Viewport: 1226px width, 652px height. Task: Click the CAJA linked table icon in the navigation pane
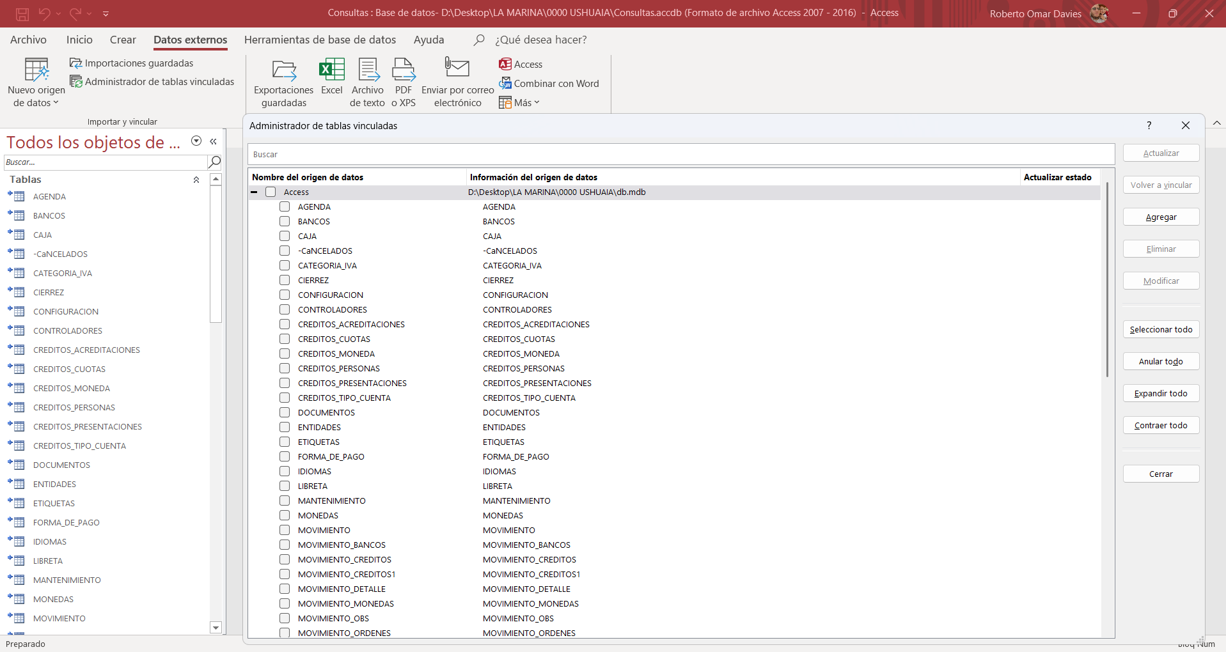click(16, 235)
